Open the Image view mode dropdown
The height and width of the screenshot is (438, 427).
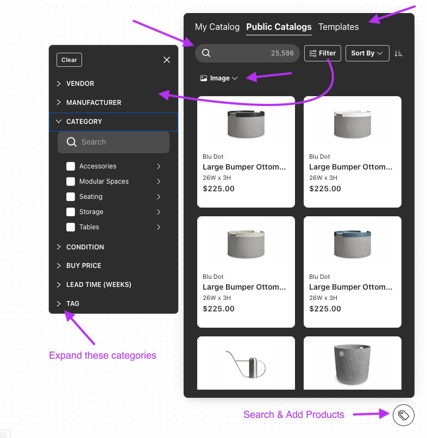pos(219,78)
